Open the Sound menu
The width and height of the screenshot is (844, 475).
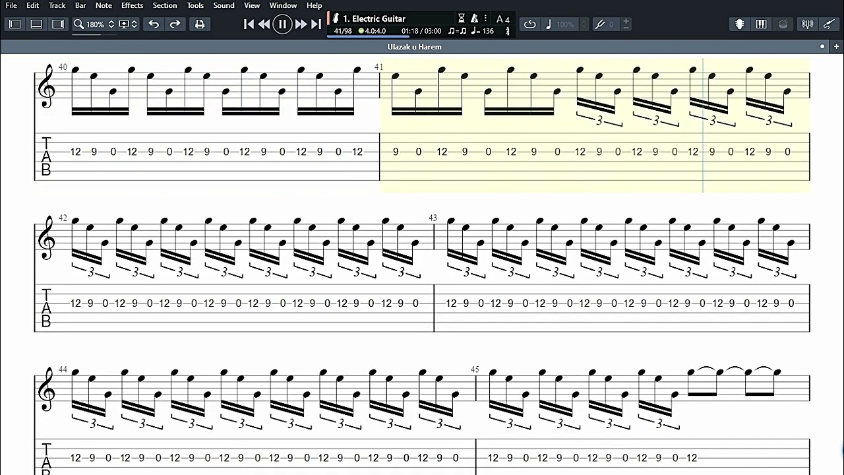pyautogui.click(x=224, y=5)
